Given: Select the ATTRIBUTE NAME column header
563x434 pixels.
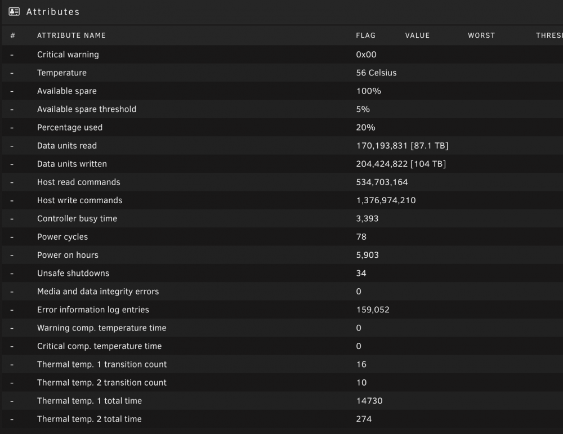Looking at the screenshot, I should (72, 35).
